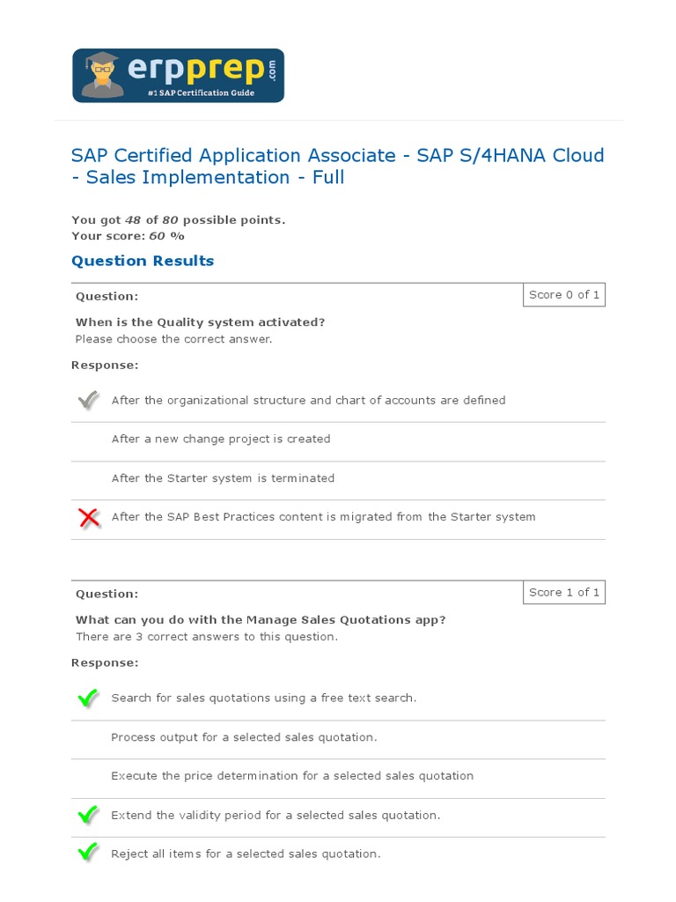Click 'Your score: 60 %' text
The image size is (676, 902).
128,236
